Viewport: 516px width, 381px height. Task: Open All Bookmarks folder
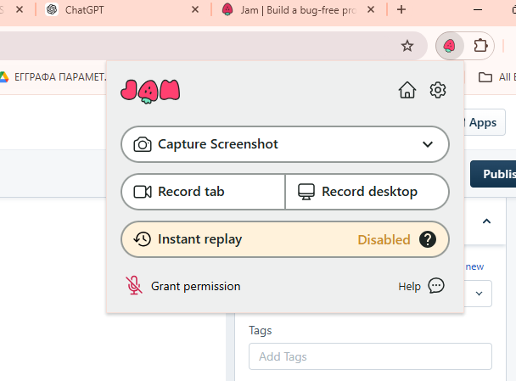497,77
